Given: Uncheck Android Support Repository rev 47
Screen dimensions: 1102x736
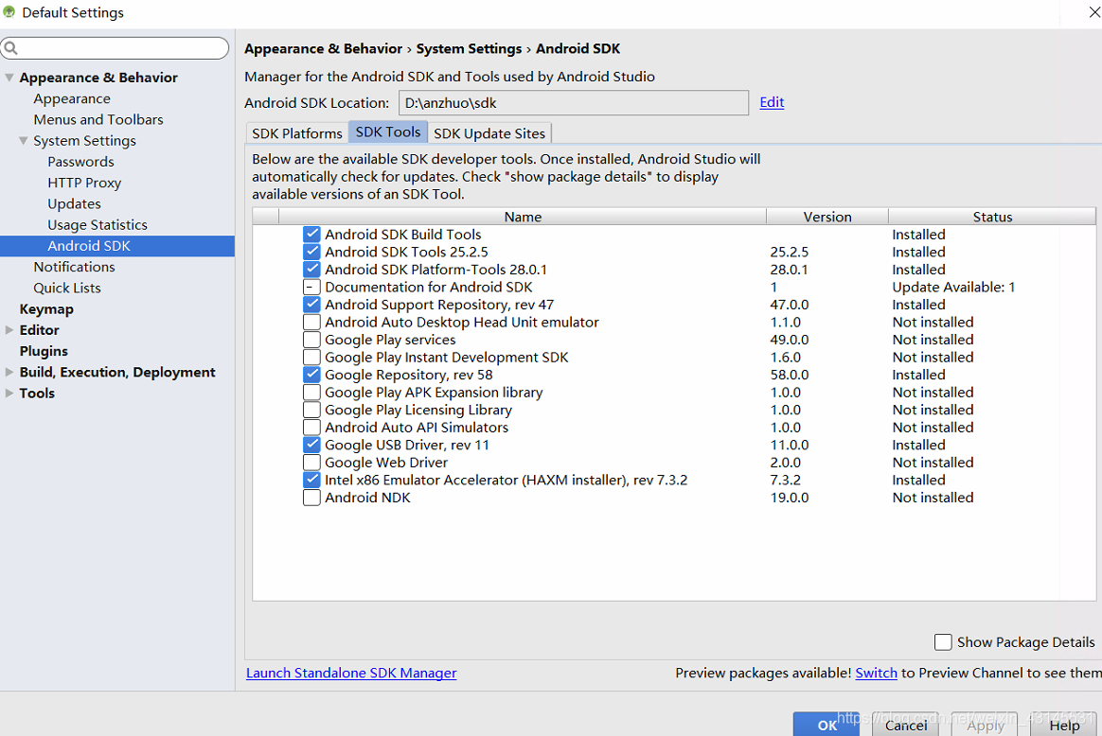Looking at the screenshot, I should click(311, 304).
